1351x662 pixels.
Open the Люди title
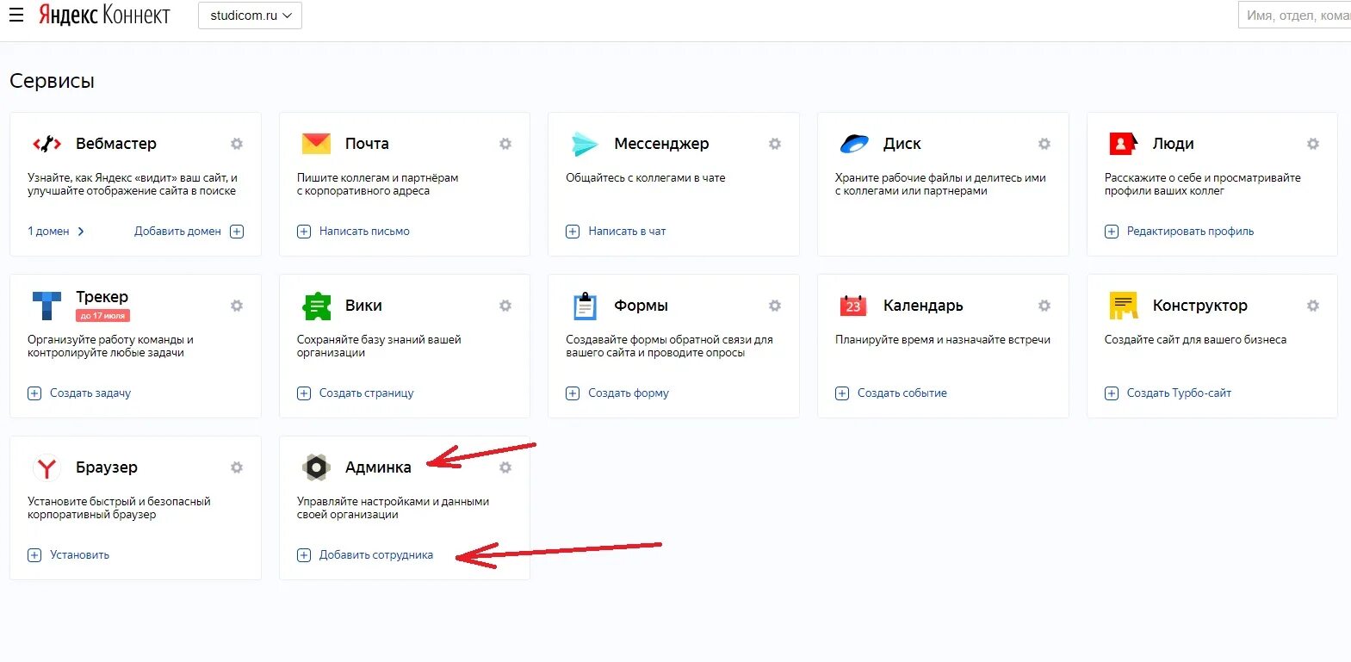[1173, 144]
